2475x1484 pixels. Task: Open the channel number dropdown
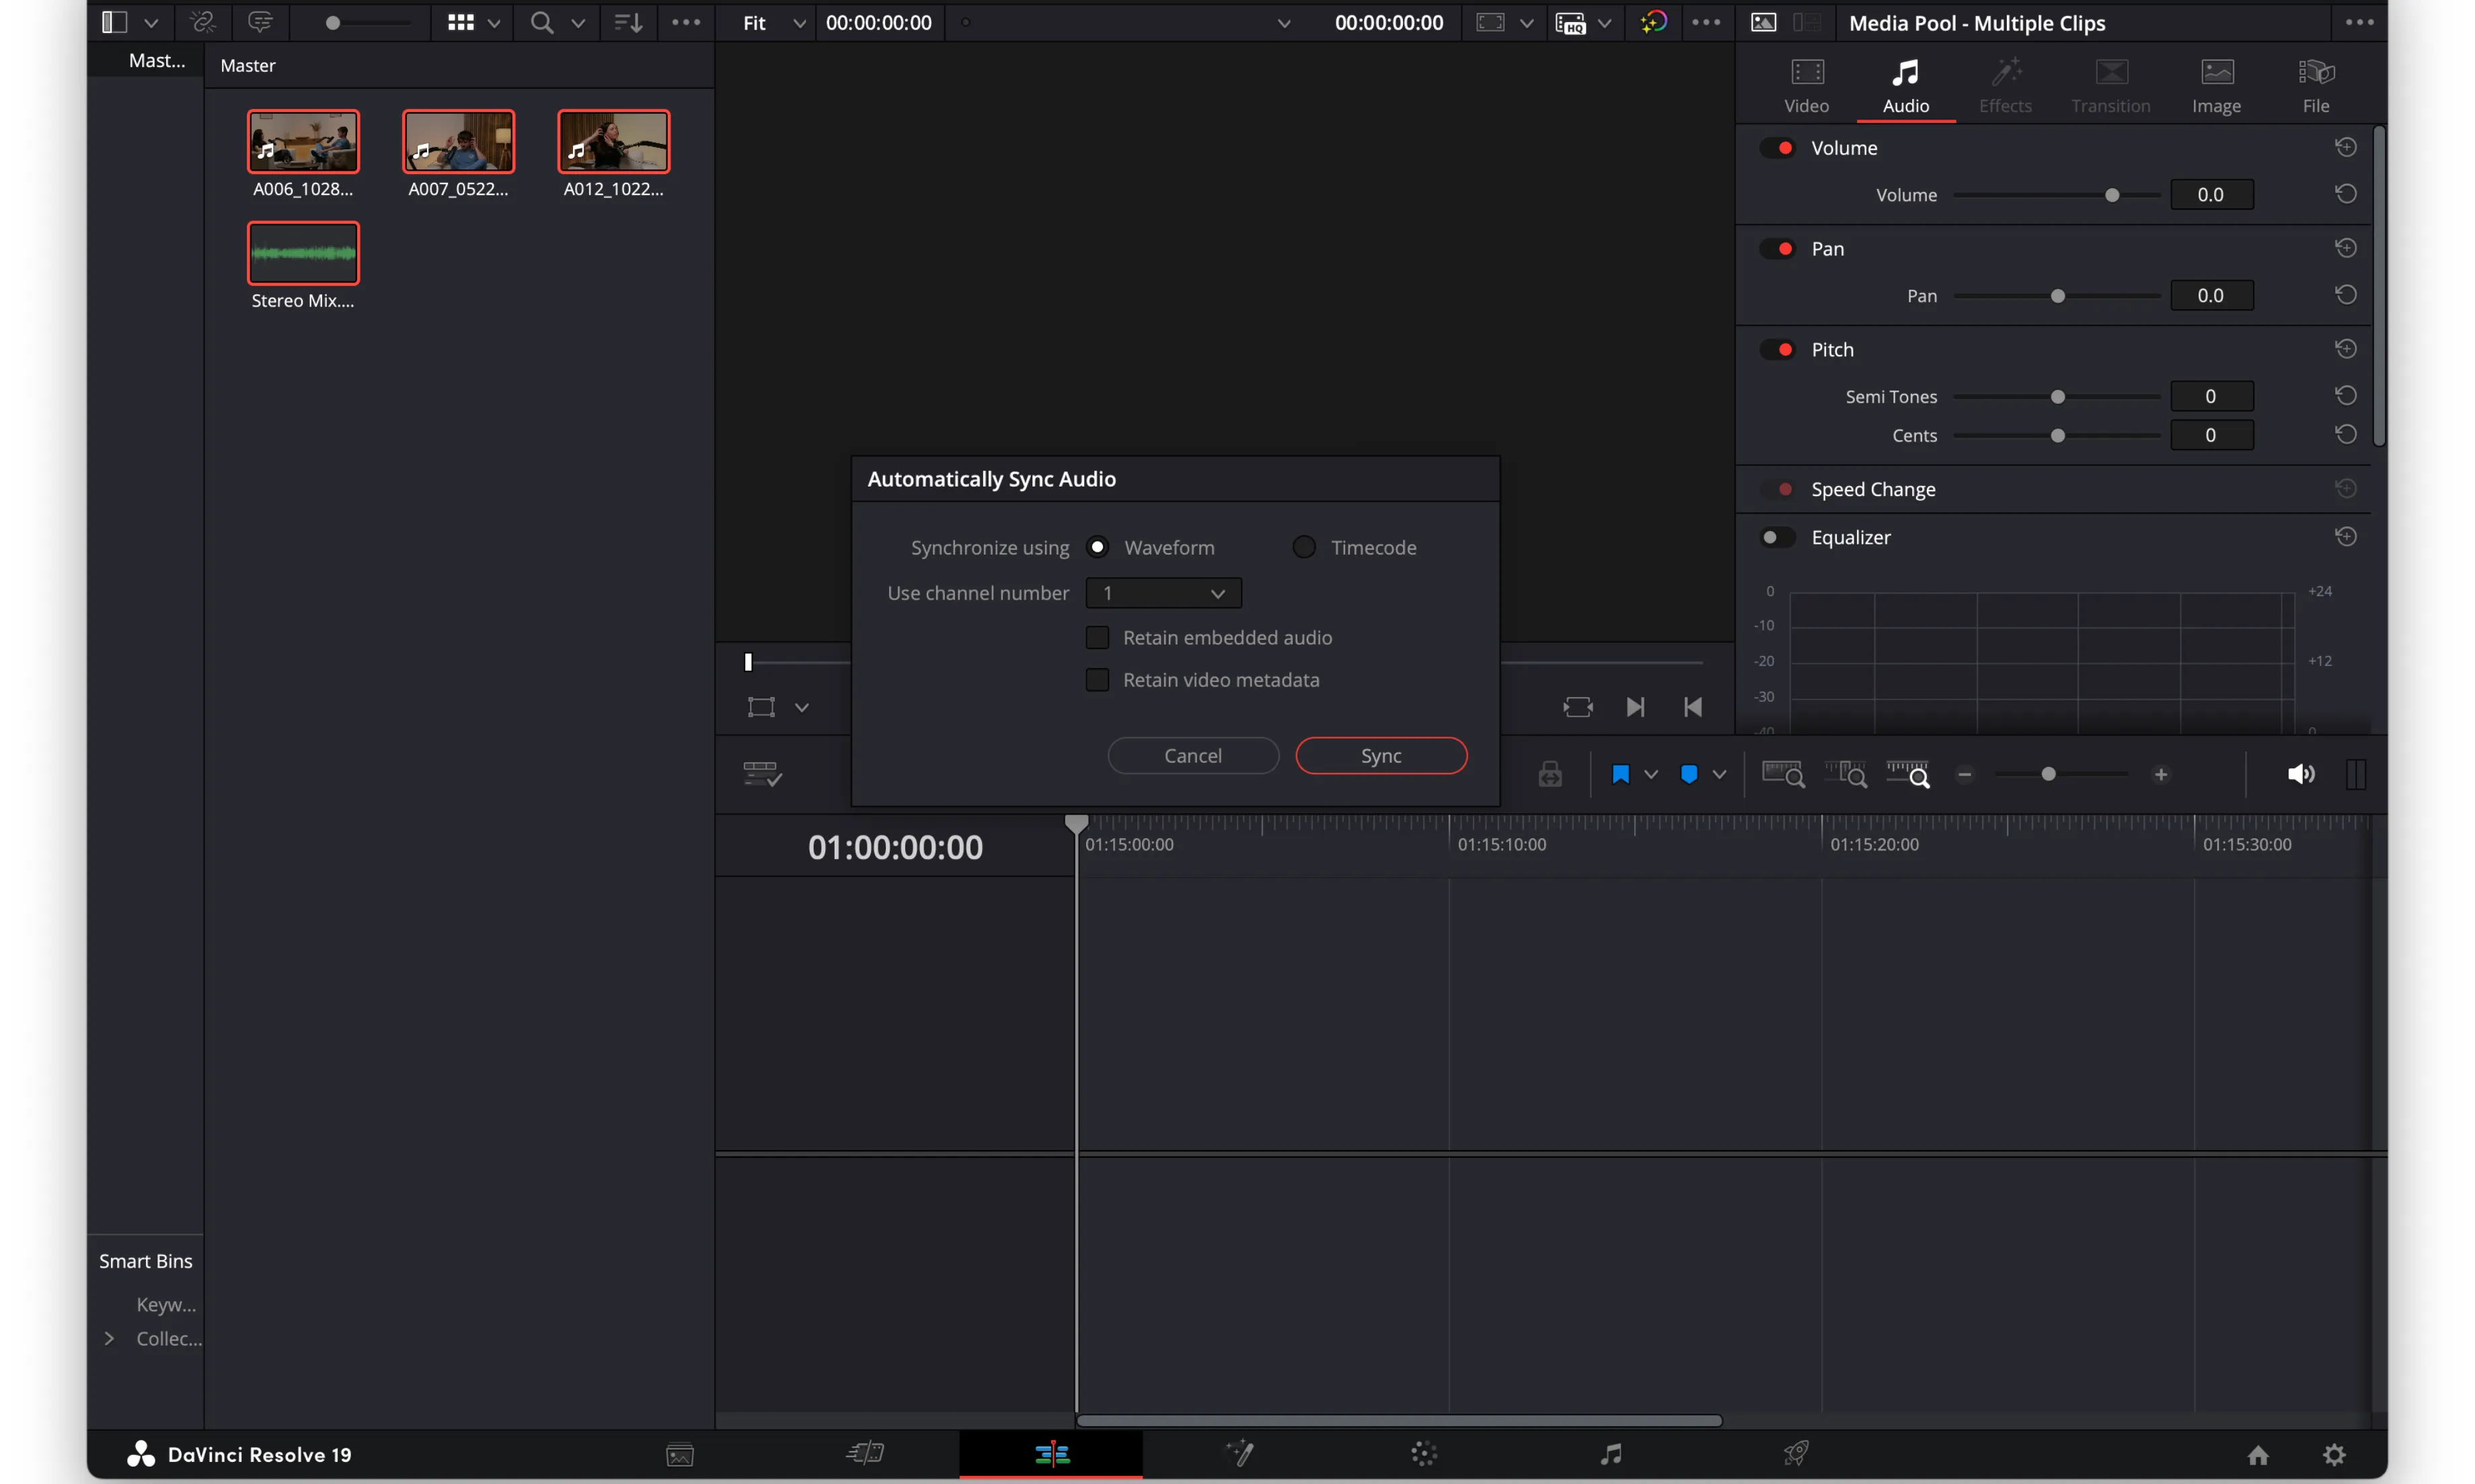click(1164, 593)
